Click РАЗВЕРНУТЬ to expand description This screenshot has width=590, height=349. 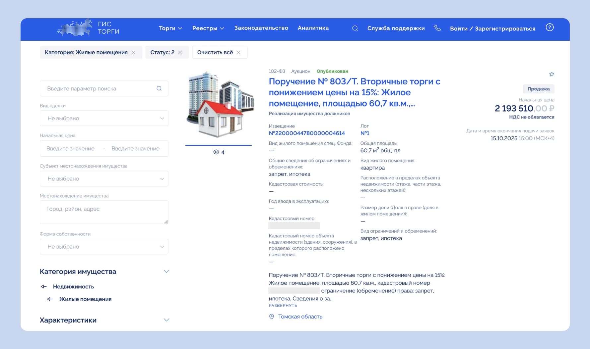tap(283, 306)
